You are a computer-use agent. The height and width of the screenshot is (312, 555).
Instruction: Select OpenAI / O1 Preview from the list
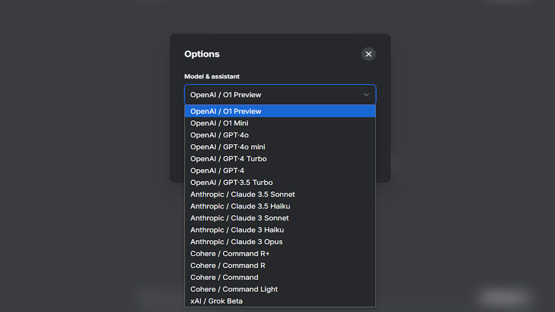pyautogui.click(x=280, y=111)
